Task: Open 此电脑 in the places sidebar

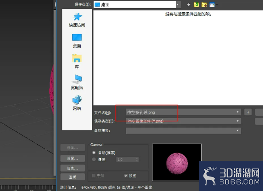Action: click(77, 82)
